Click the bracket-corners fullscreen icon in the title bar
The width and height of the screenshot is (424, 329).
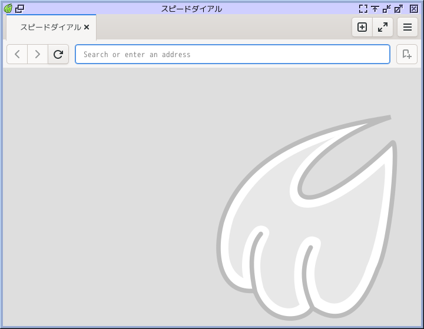(363, 9)
